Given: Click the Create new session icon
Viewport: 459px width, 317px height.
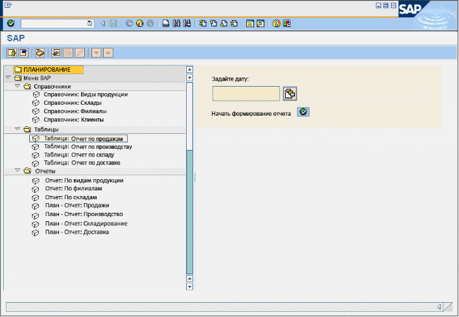Looking at the screenshot, I should (250, 23).
